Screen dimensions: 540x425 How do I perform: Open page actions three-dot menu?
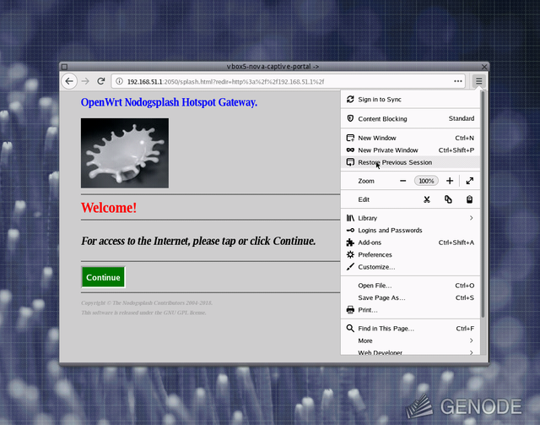click(457, 81)
